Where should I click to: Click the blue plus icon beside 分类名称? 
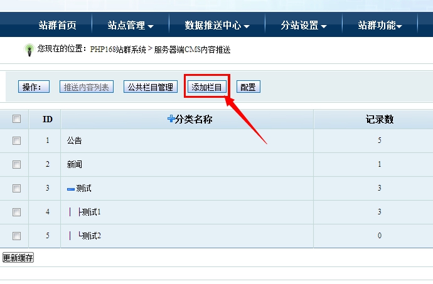pos(171,119)
